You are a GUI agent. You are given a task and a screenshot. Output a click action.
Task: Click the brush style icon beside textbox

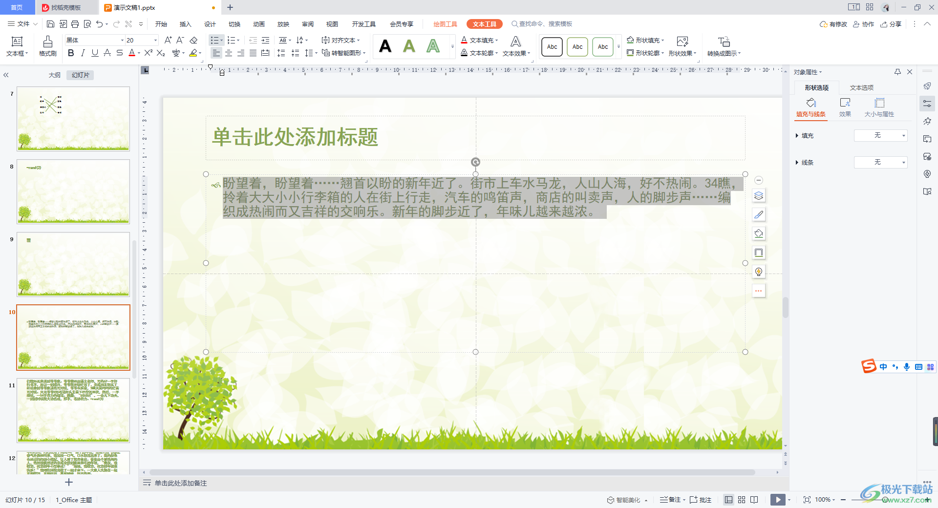tap(759, 214)
